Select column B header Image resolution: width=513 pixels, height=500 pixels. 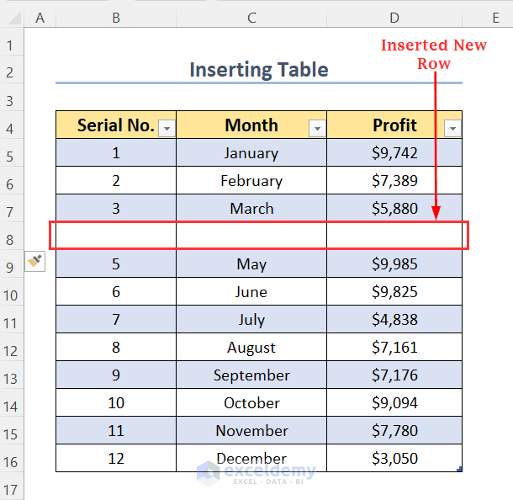click(115, 17)
